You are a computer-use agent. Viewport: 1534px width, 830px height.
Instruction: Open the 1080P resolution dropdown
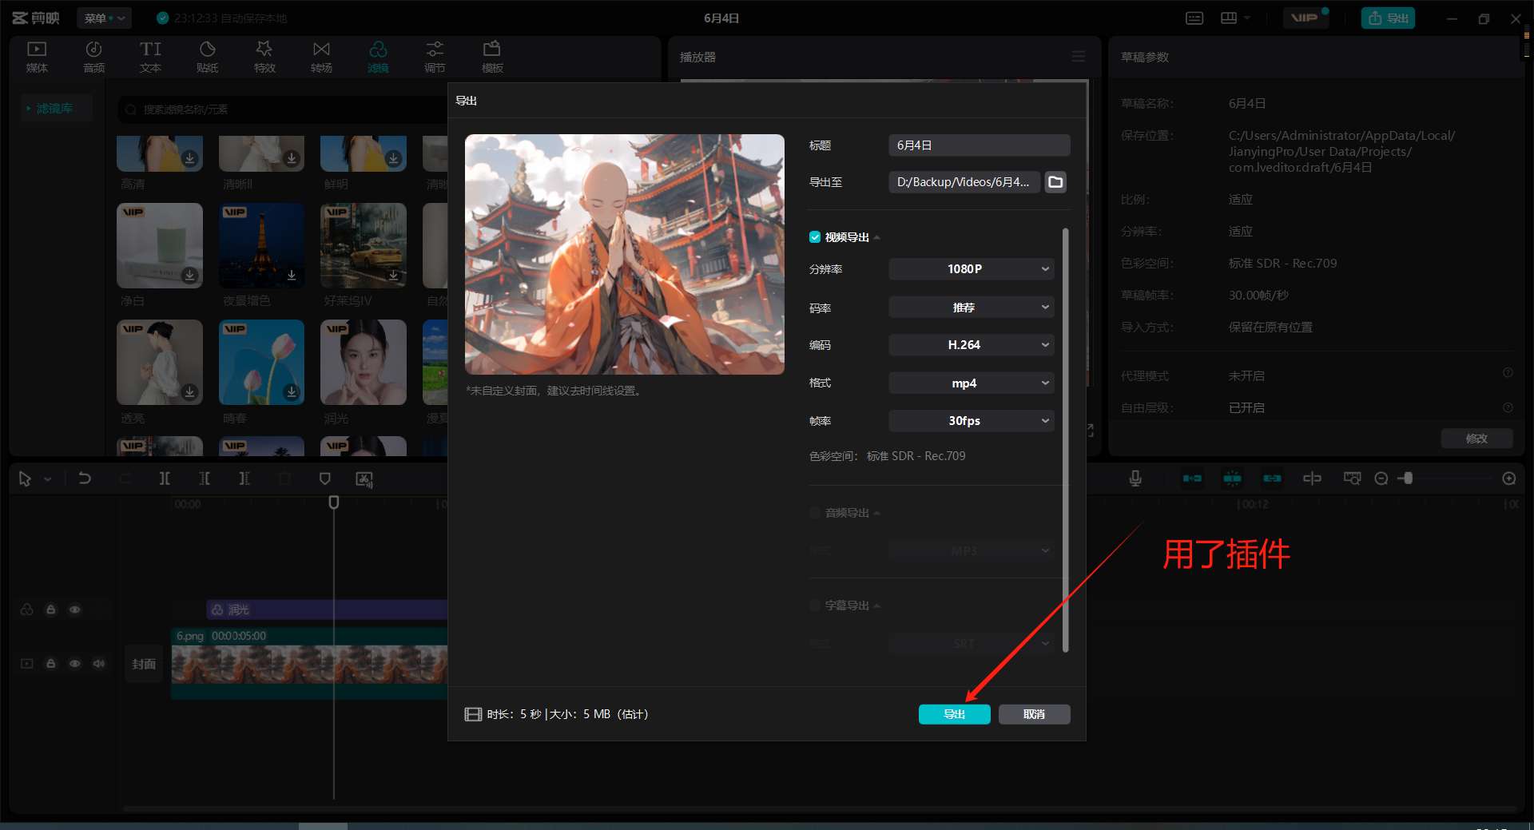[x=971, y=269]
